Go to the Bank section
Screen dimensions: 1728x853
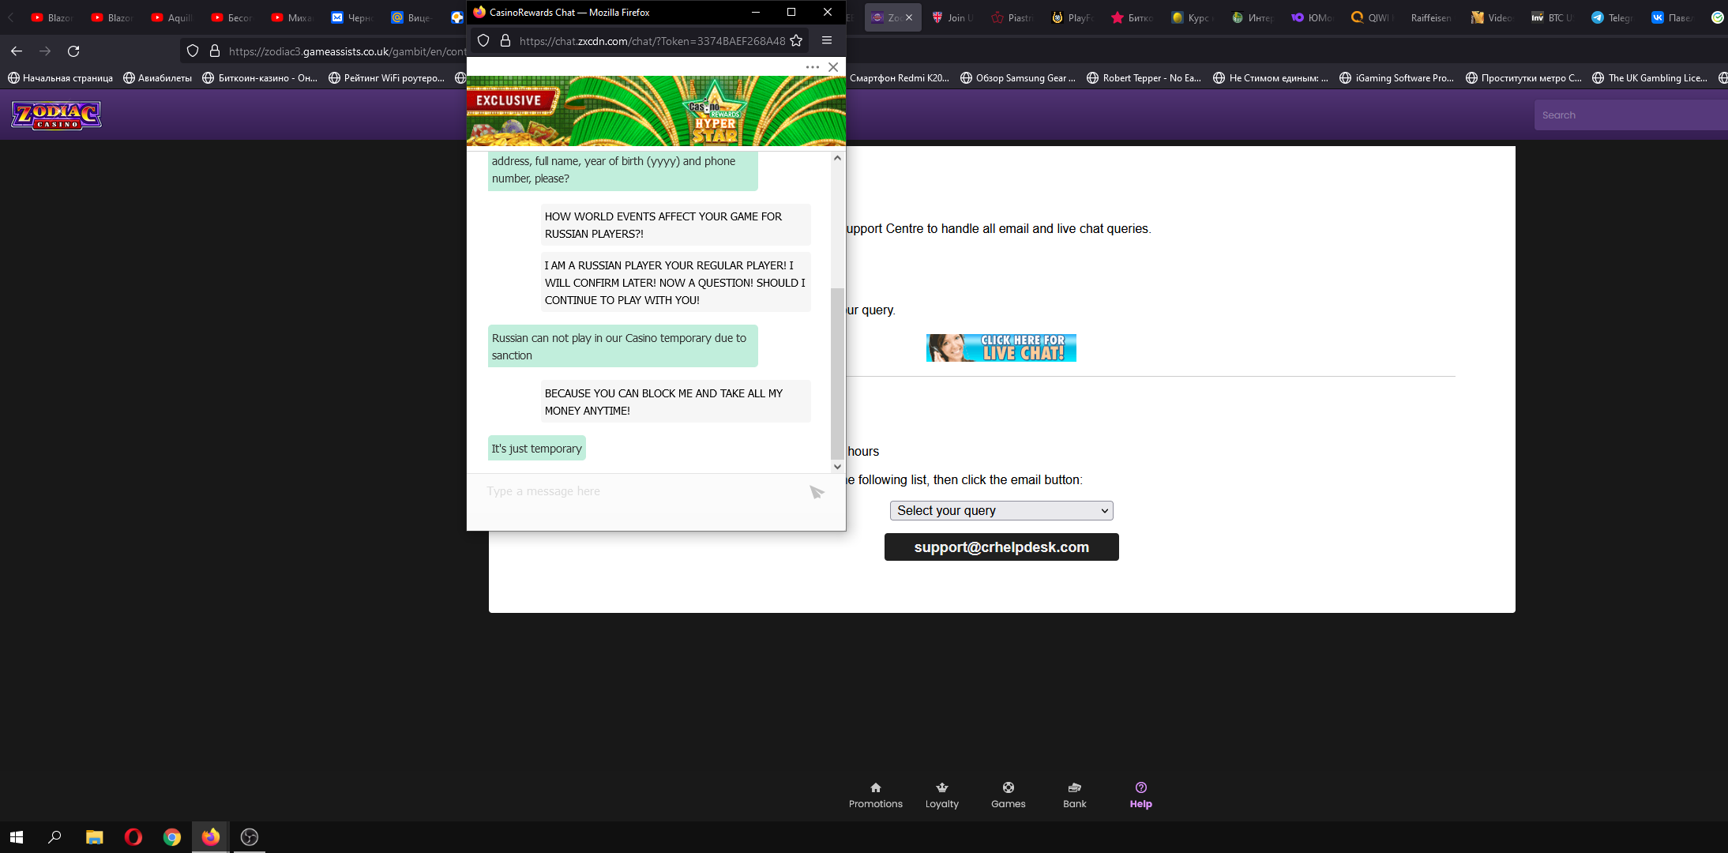pyautogui.click(x=1074, y=795)
